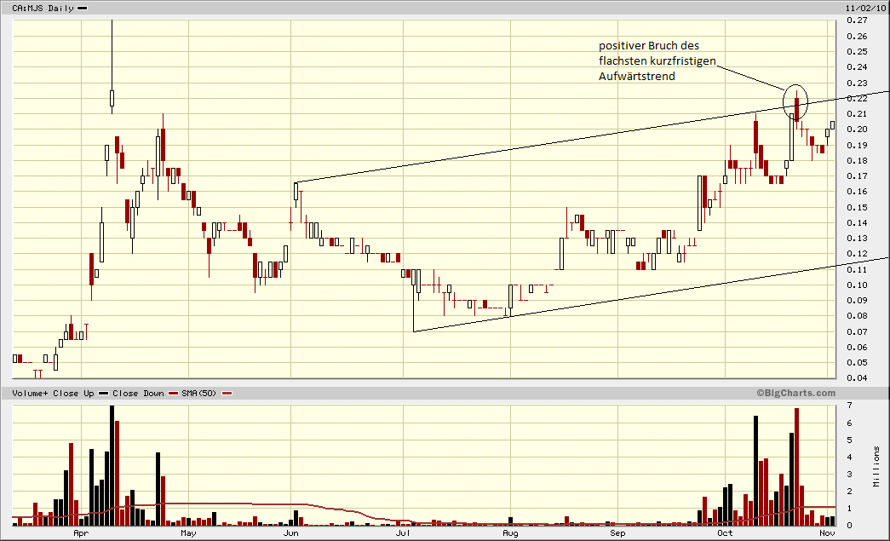Click the 1 volume axis label
Image resolution: width=890 pixels, height=541 pixels.
(850, 509)
